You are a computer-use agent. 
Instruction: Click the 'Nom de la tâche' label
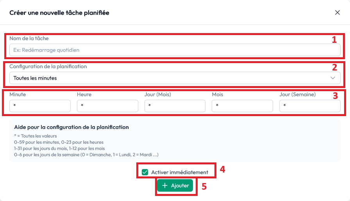(29, 39)
